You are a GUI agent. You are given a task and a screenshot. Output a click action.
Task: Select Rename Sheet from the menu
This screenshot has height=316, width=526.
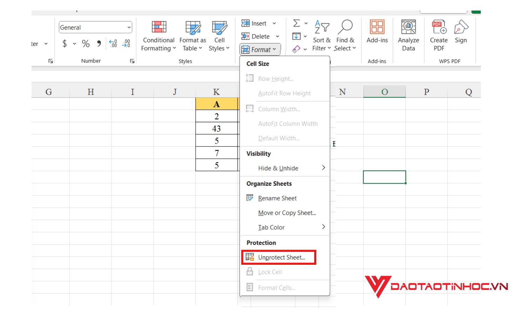277,198
